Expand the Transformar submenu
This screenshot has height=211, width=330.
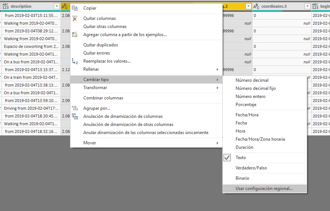point(95,88)
